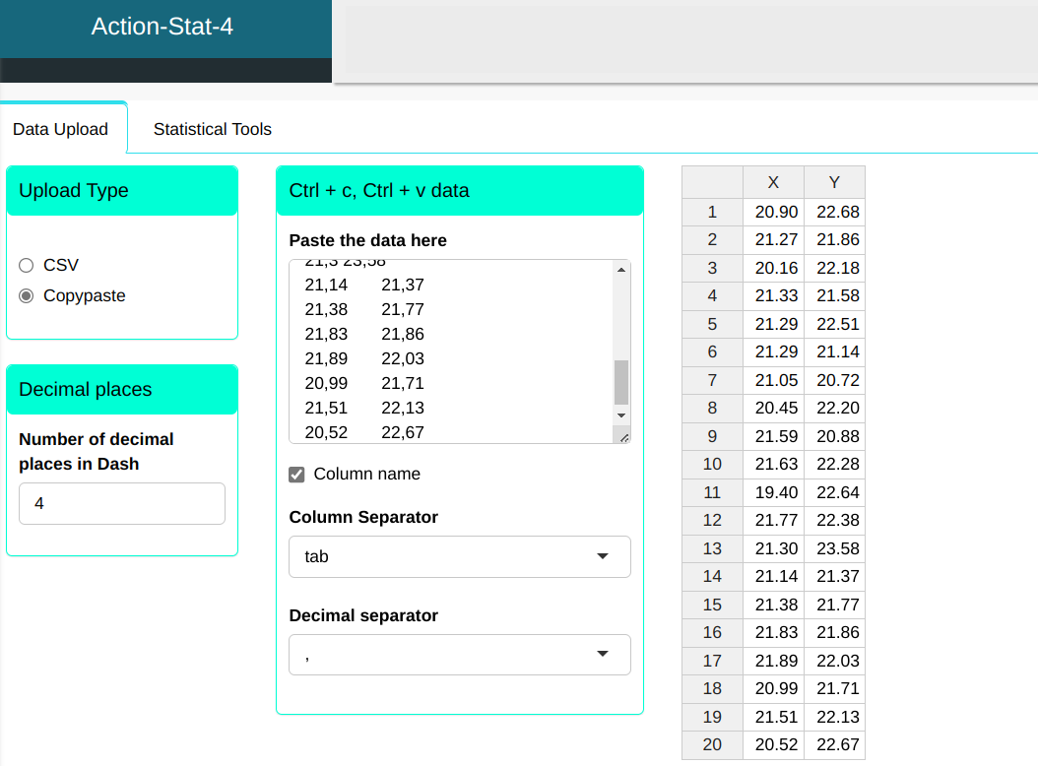Select the Copypaste radio option
The width and height of the screenshot is (1038, 766).
point(27,295)
